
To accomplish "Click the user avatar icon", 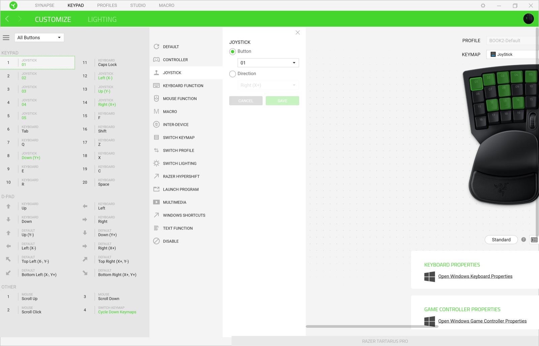I will 528,19.
